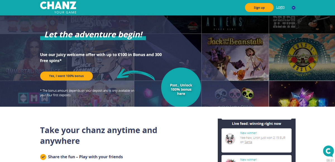335x162 pixels.
Task: Click the Sign up button
Action: click(x=259, y=8)
